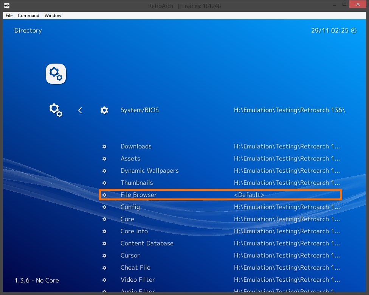Image resolution: width=369 pixels, height=295 pixels.
Task: Close the RetroArch window
Action: point(358,5)
